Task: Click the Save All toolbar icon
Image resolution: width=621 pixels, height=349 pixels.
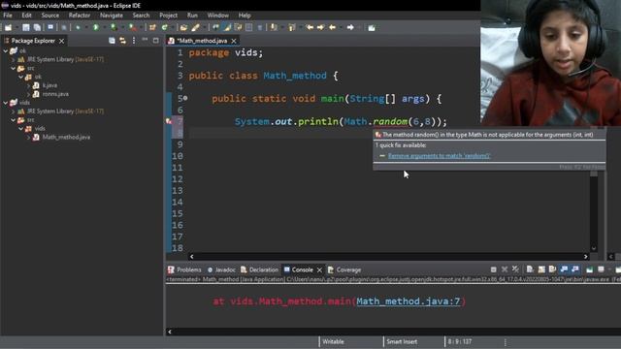Action: coord(37,27)
